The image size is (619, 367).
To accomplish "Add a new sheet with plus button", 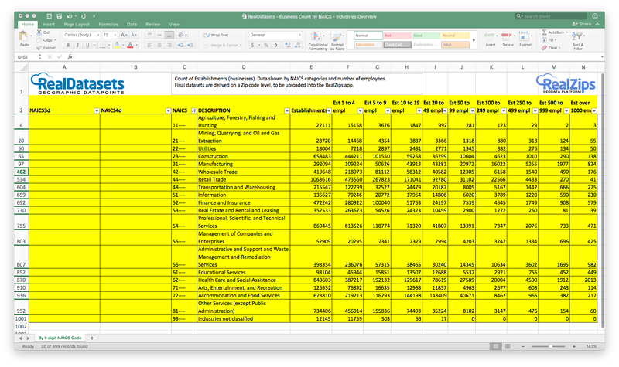I will pos(91,338).
